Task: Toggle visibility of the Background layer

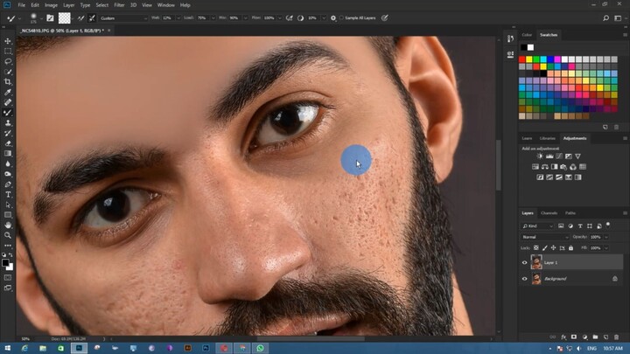Action: (525, 279)
